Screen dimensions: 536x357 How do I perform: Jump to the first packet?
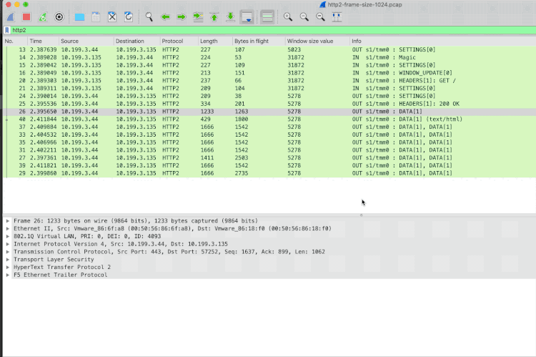pos(214,16)
